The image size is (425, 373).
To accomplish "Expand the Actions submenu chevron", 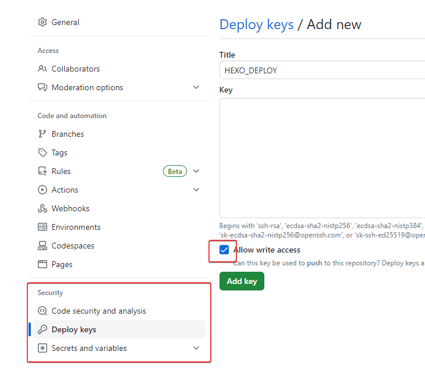I will click(x=196, y=190).
